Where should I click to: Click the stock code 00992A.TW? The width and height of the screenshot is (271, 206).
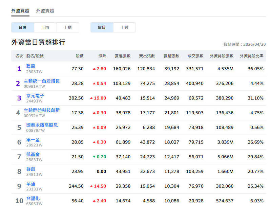tap(34, 116)
